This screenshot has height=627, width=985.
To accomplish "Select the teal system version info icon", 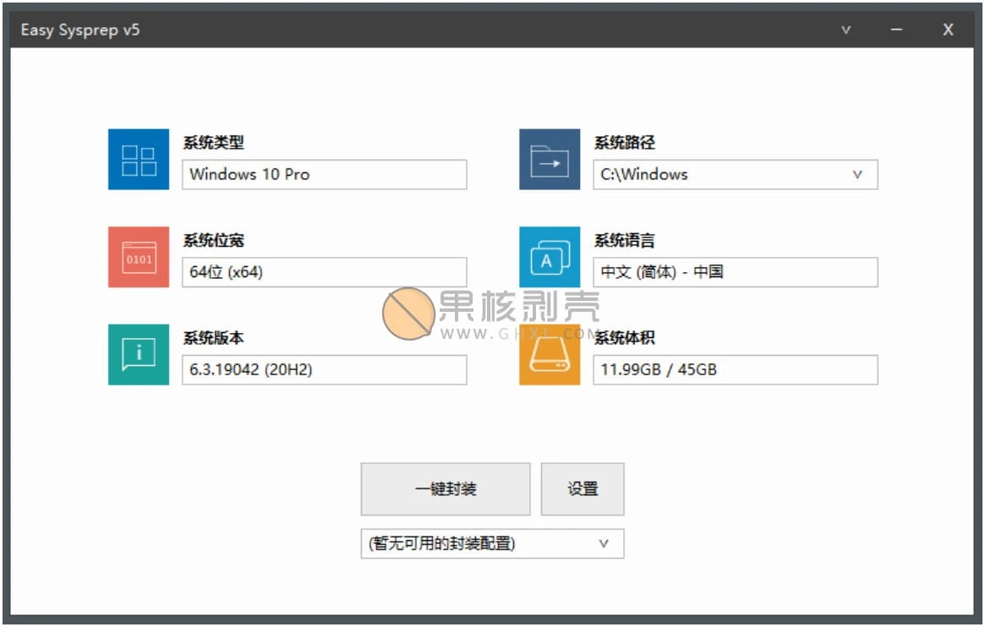I will (x=139, y=354).
